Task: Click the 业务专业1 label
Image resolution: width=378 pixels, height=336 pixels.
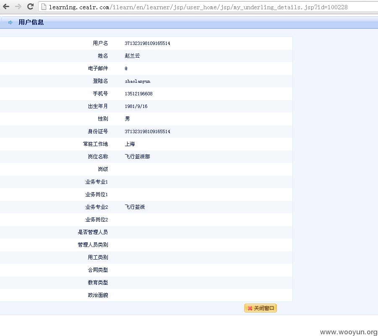Action: (96, 182)
